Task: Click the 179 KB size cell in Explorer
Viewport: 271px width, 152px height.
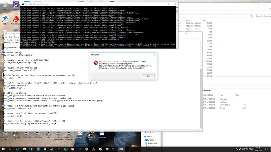Action: click(209, 23)
